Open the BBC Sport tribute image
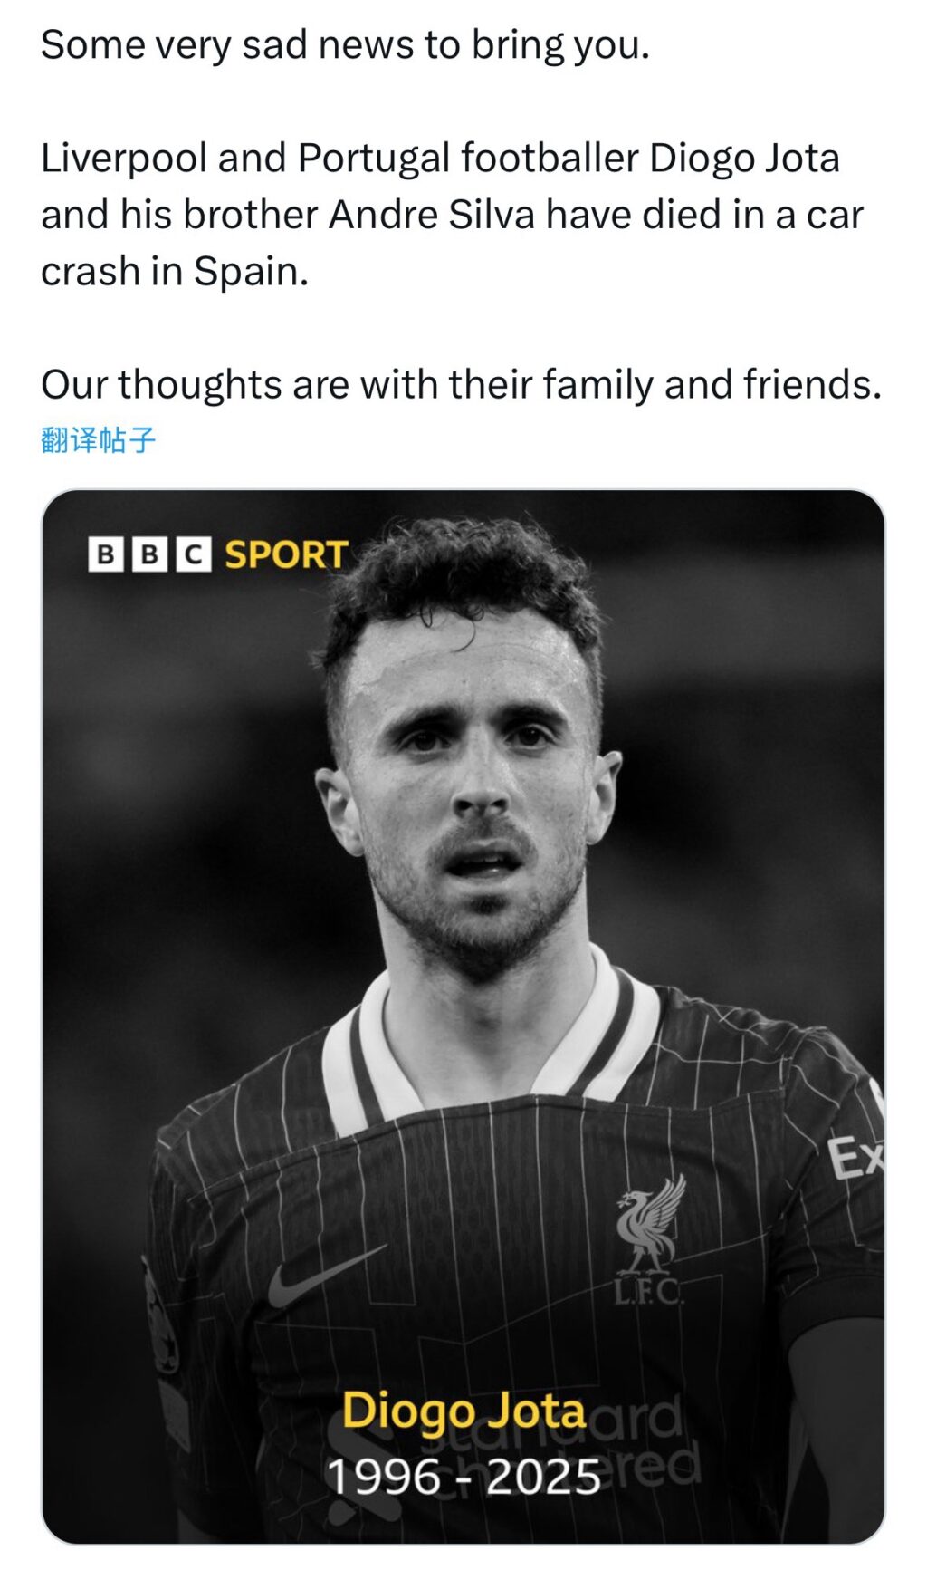The image size is (927, 1570). click(463, 1016)
